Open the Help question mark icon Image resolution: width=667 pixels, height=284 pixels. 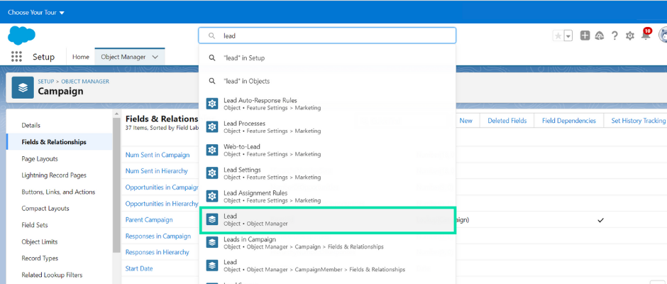tap(614, 35)
